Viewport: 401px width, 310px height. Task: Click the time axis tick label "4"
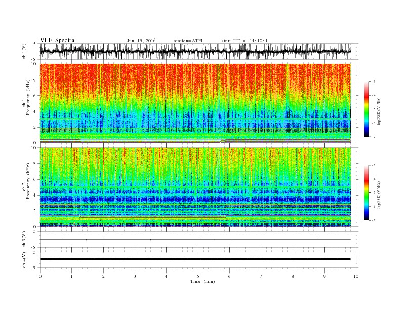pyautogui.click(x=166, y=276)
